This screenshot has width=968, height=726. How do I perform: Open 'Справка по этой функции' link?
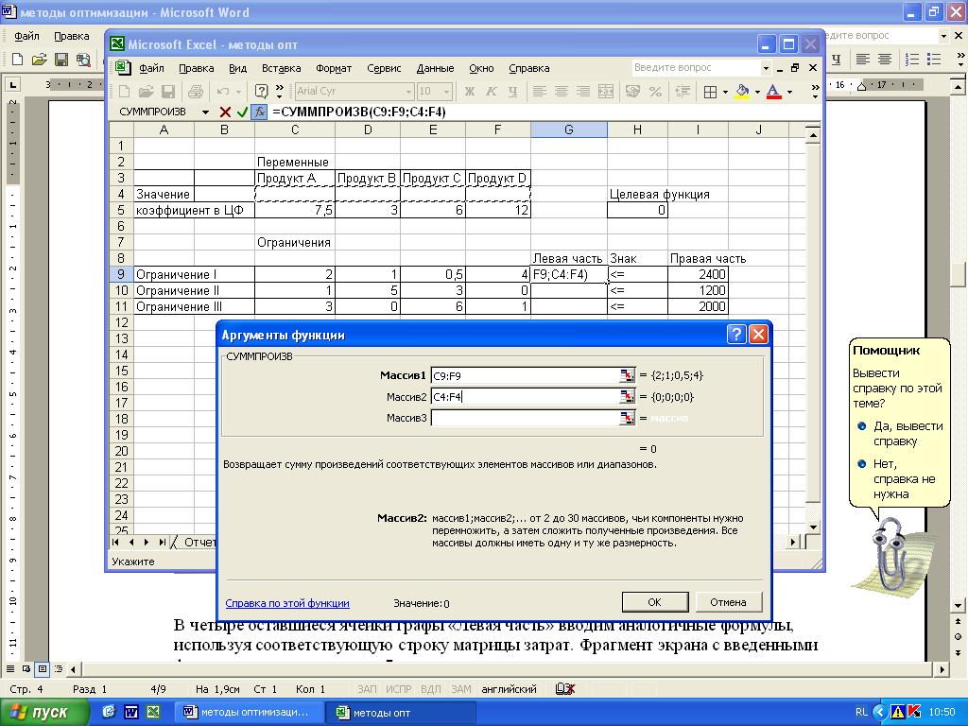(287, 603)
